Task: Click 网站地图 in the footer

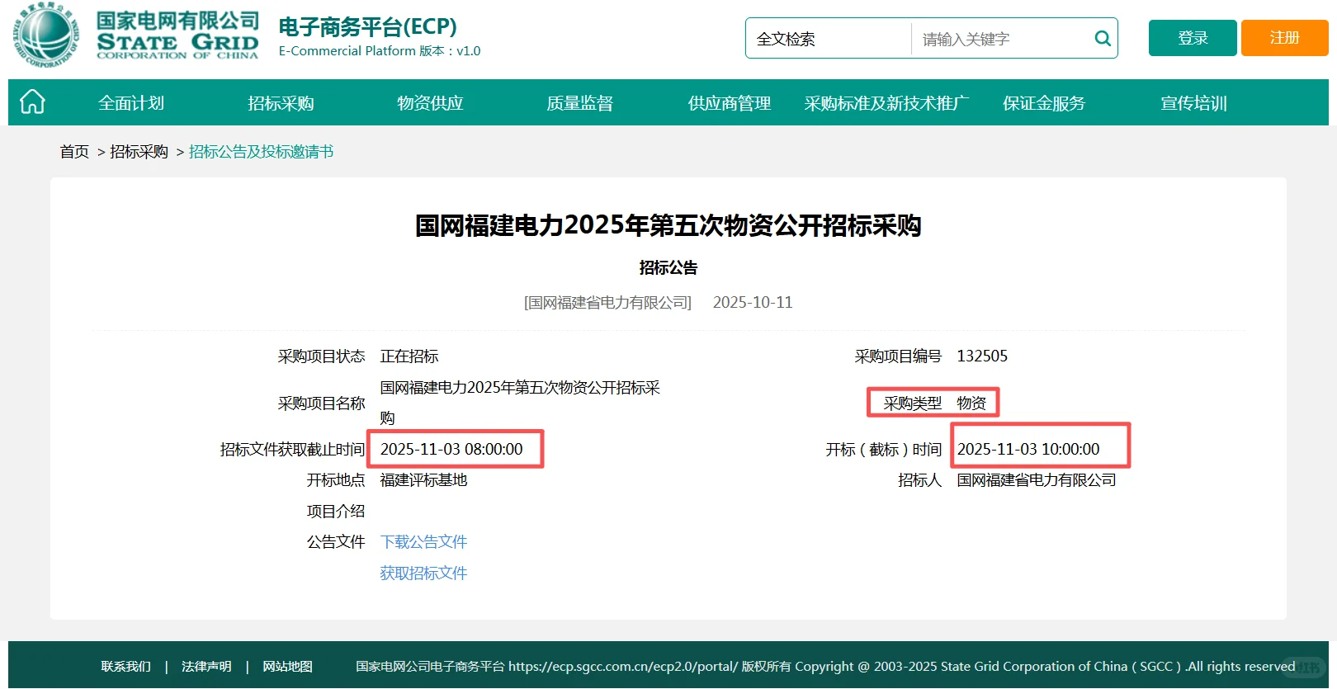Action: click(x=287, y=666)
